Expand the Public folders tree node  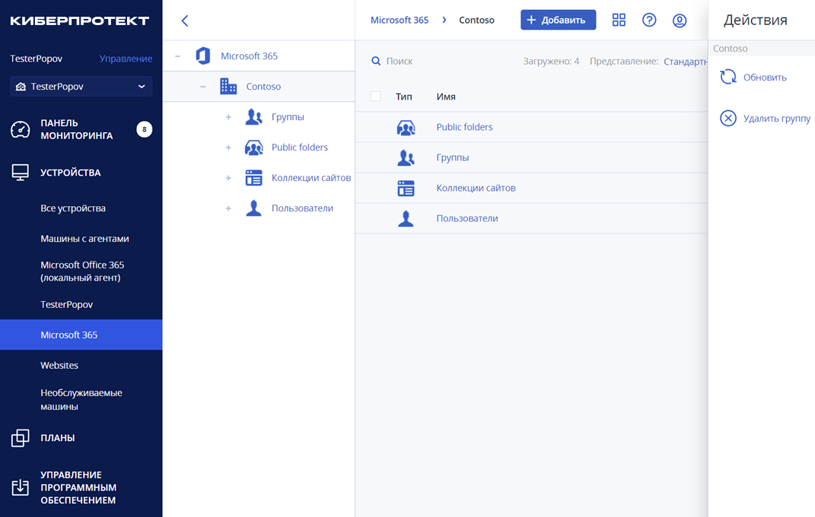point(228,147)
